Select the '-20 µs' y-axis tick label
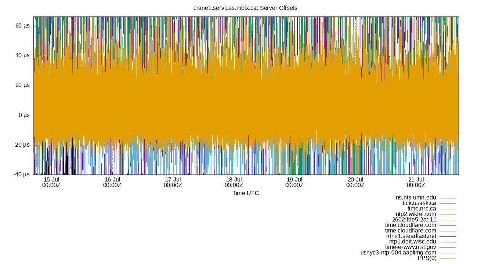The width and height of the screenshot is (492, 264). 22,145
